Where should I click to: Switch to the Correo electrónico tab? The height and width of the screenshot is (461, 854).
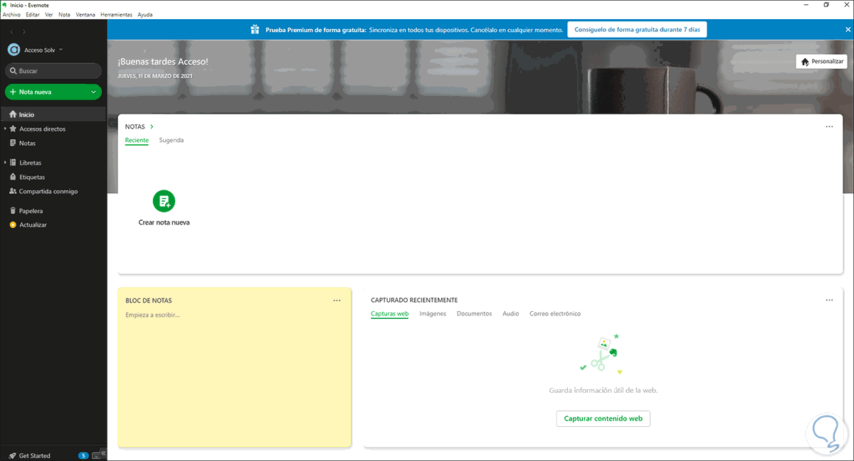coord(555,314)
